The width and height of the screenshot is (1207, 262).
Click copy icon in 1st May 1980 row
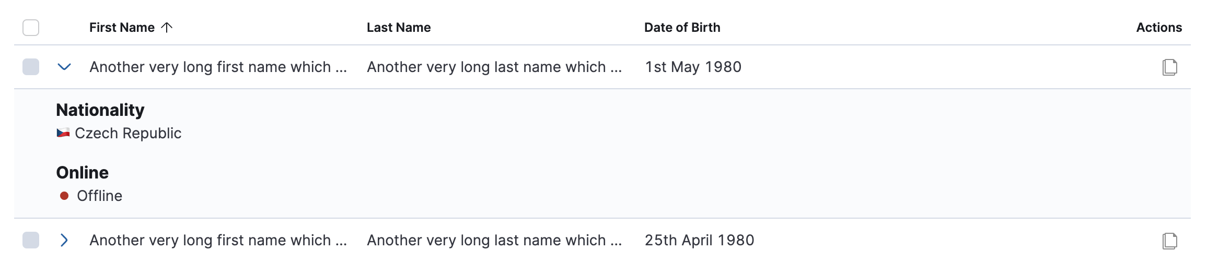tap(1169, 67)
